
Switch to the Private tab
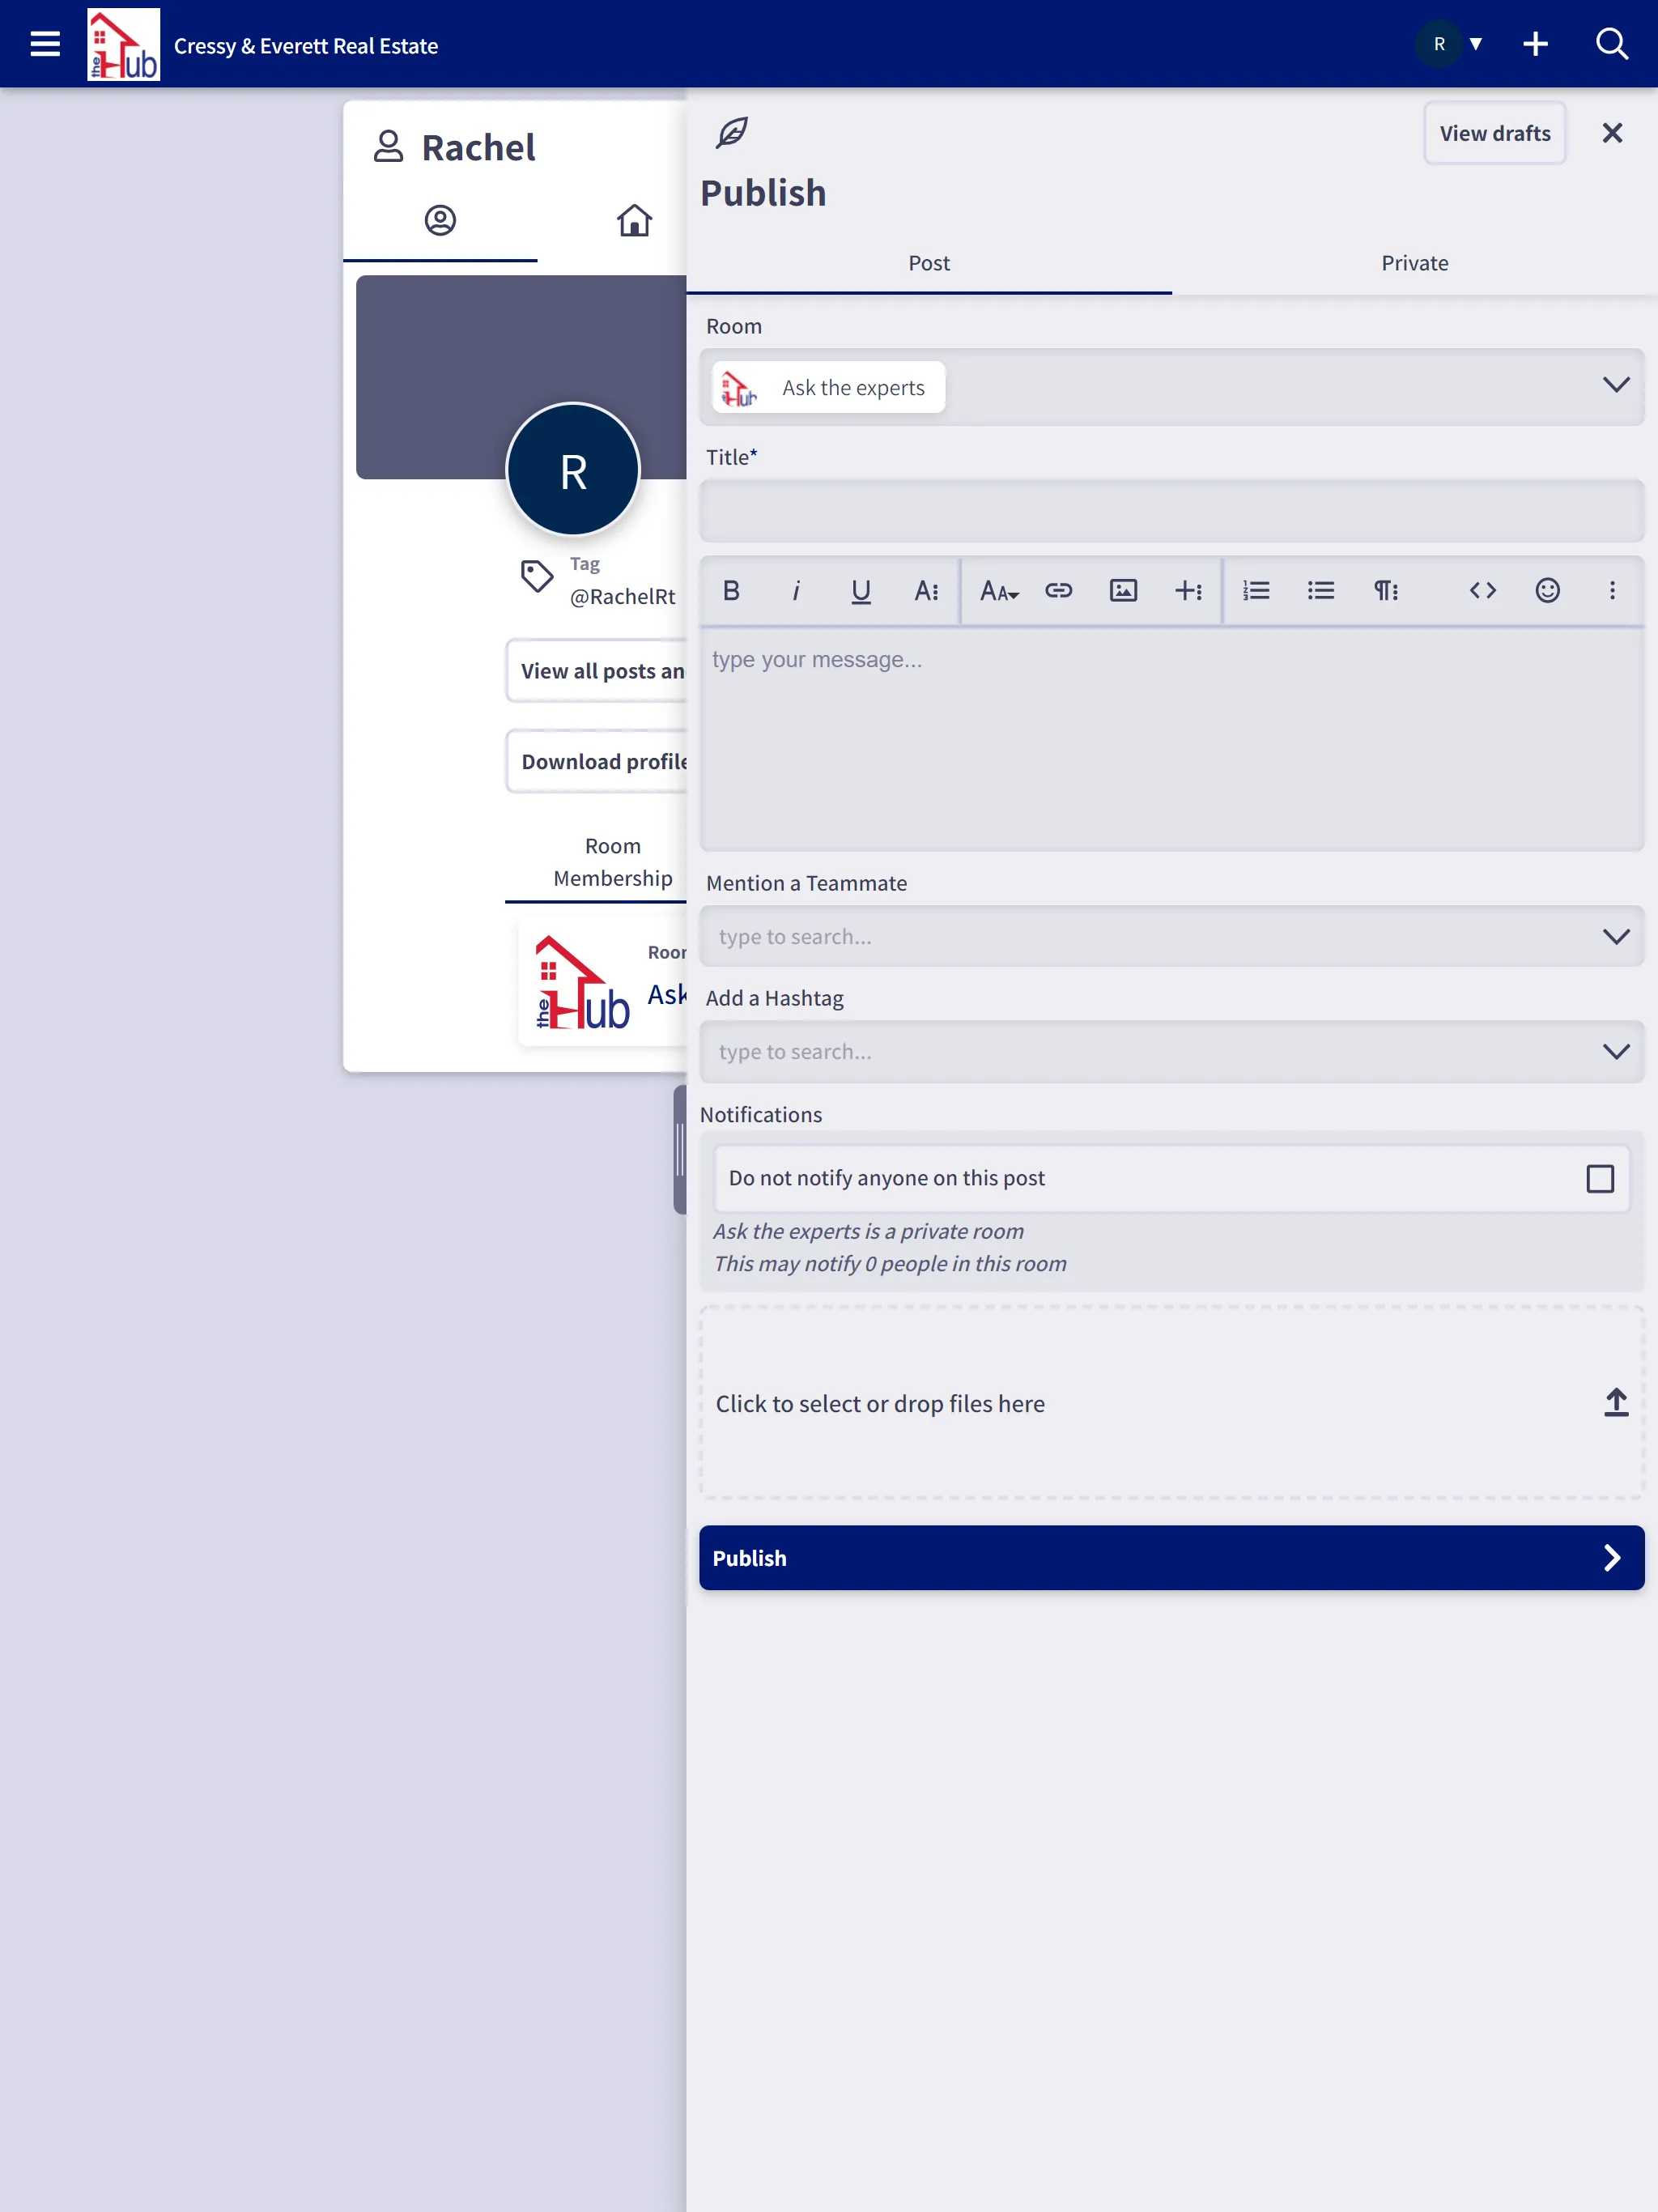pyautogui.click(x=1414, y=262)
